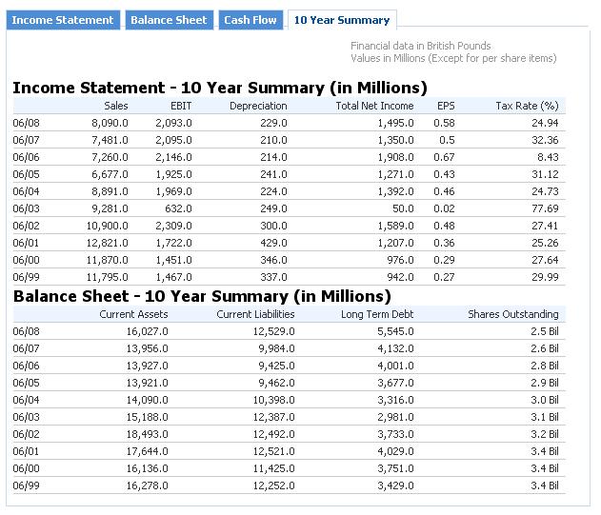The width and height of the screenshot is (601, 515).
Task: Click the Sales column header
Action: 114,106
